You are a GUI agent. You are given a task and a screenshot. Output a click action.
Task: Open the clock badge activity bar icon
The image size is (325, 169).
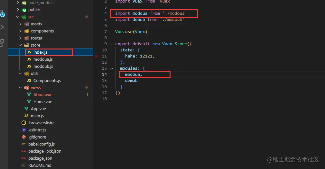click(3, 14)
